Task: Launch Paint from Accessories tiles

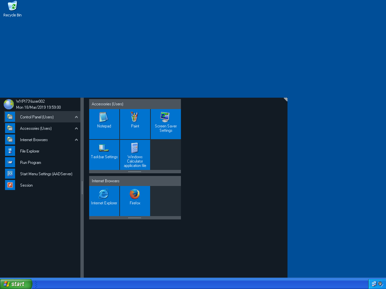Action: tap(135, 124)
